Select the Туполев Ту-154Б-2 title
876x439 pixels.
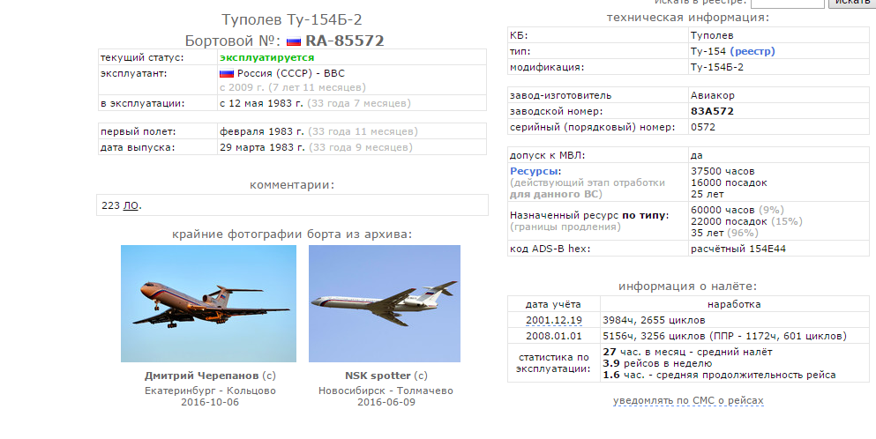(292, 19)
